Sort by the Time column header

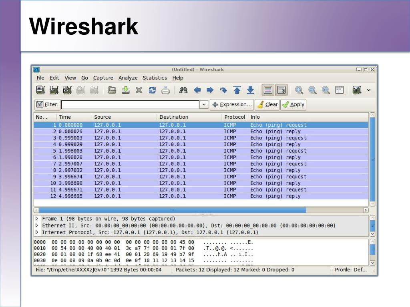click(74, 117)
